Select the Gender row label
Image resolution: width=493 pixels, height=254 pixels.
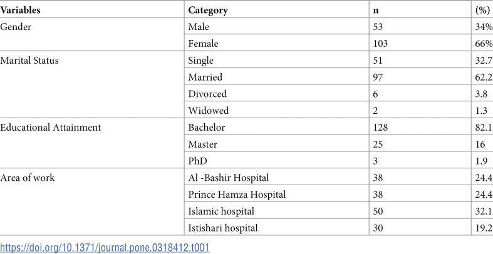[16, 27]
